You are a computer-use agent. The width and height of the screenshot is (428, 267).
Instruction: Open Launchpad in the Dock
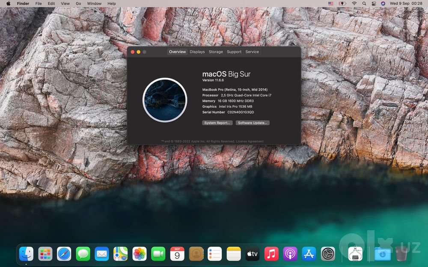[x=45, y=254]
